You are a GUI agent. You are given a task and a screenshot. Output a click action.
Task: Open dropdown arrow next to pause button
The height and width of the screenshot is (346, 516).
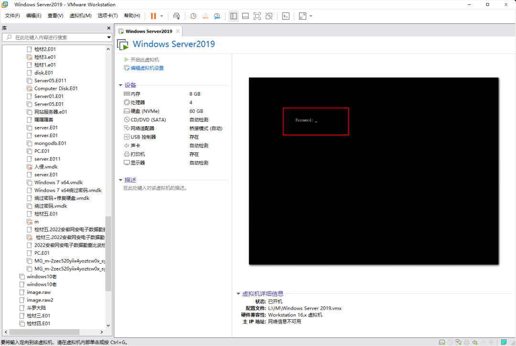tap(161, 16)
